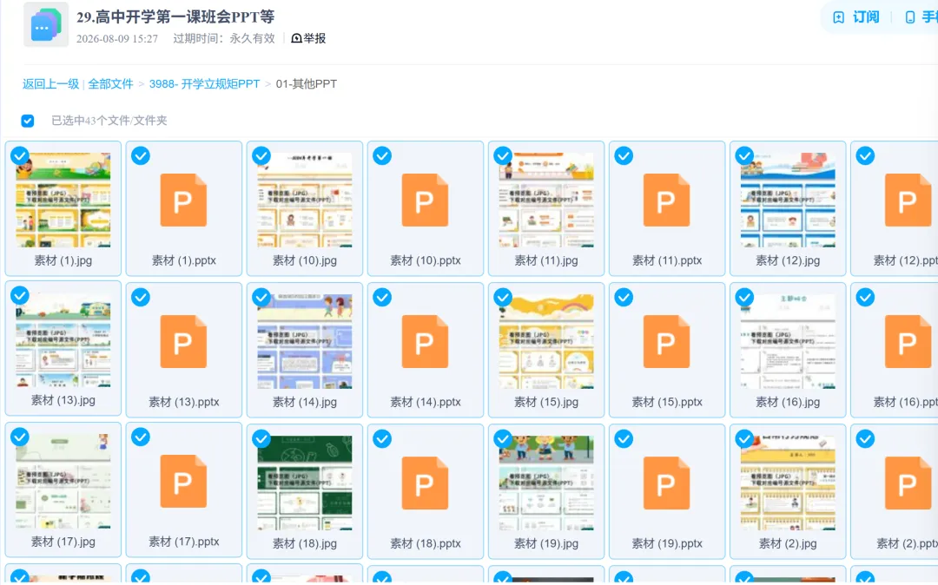This screenshot has height=585, width=938.
Task: Click the share folder avatar icon
Action: pos(45,25)
